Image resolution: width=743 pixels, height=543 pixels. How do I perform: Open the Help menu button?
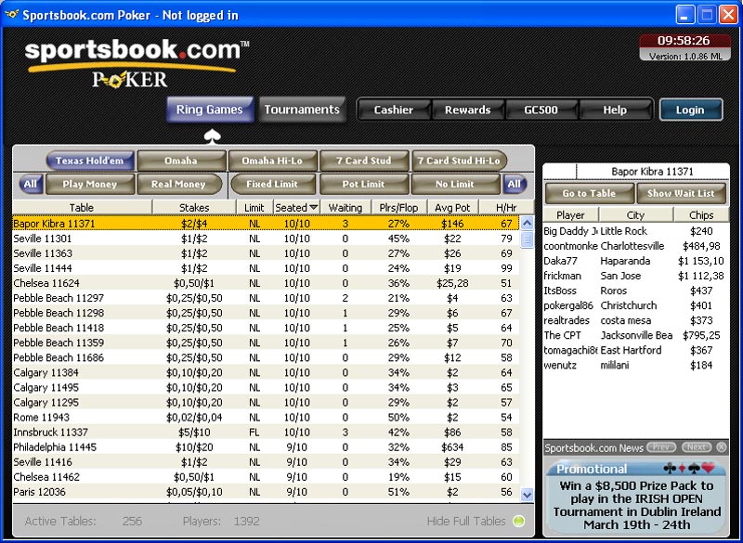pyautogui.click(x=615, y=110)
